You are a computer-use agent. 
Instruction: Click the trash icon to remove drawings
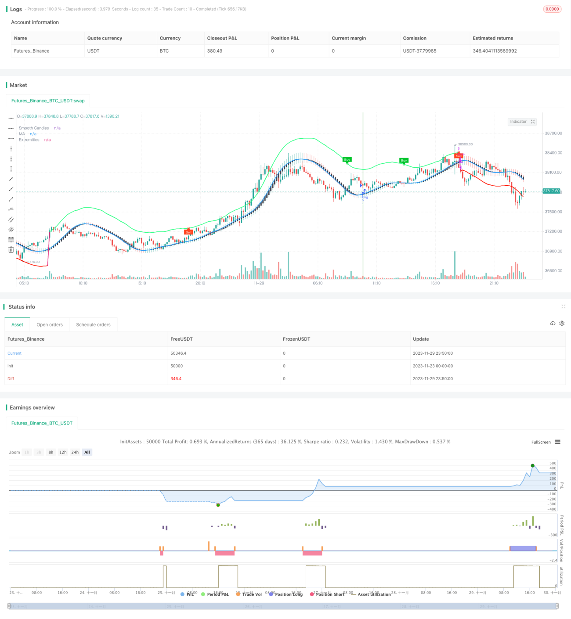tap(11, 250)
